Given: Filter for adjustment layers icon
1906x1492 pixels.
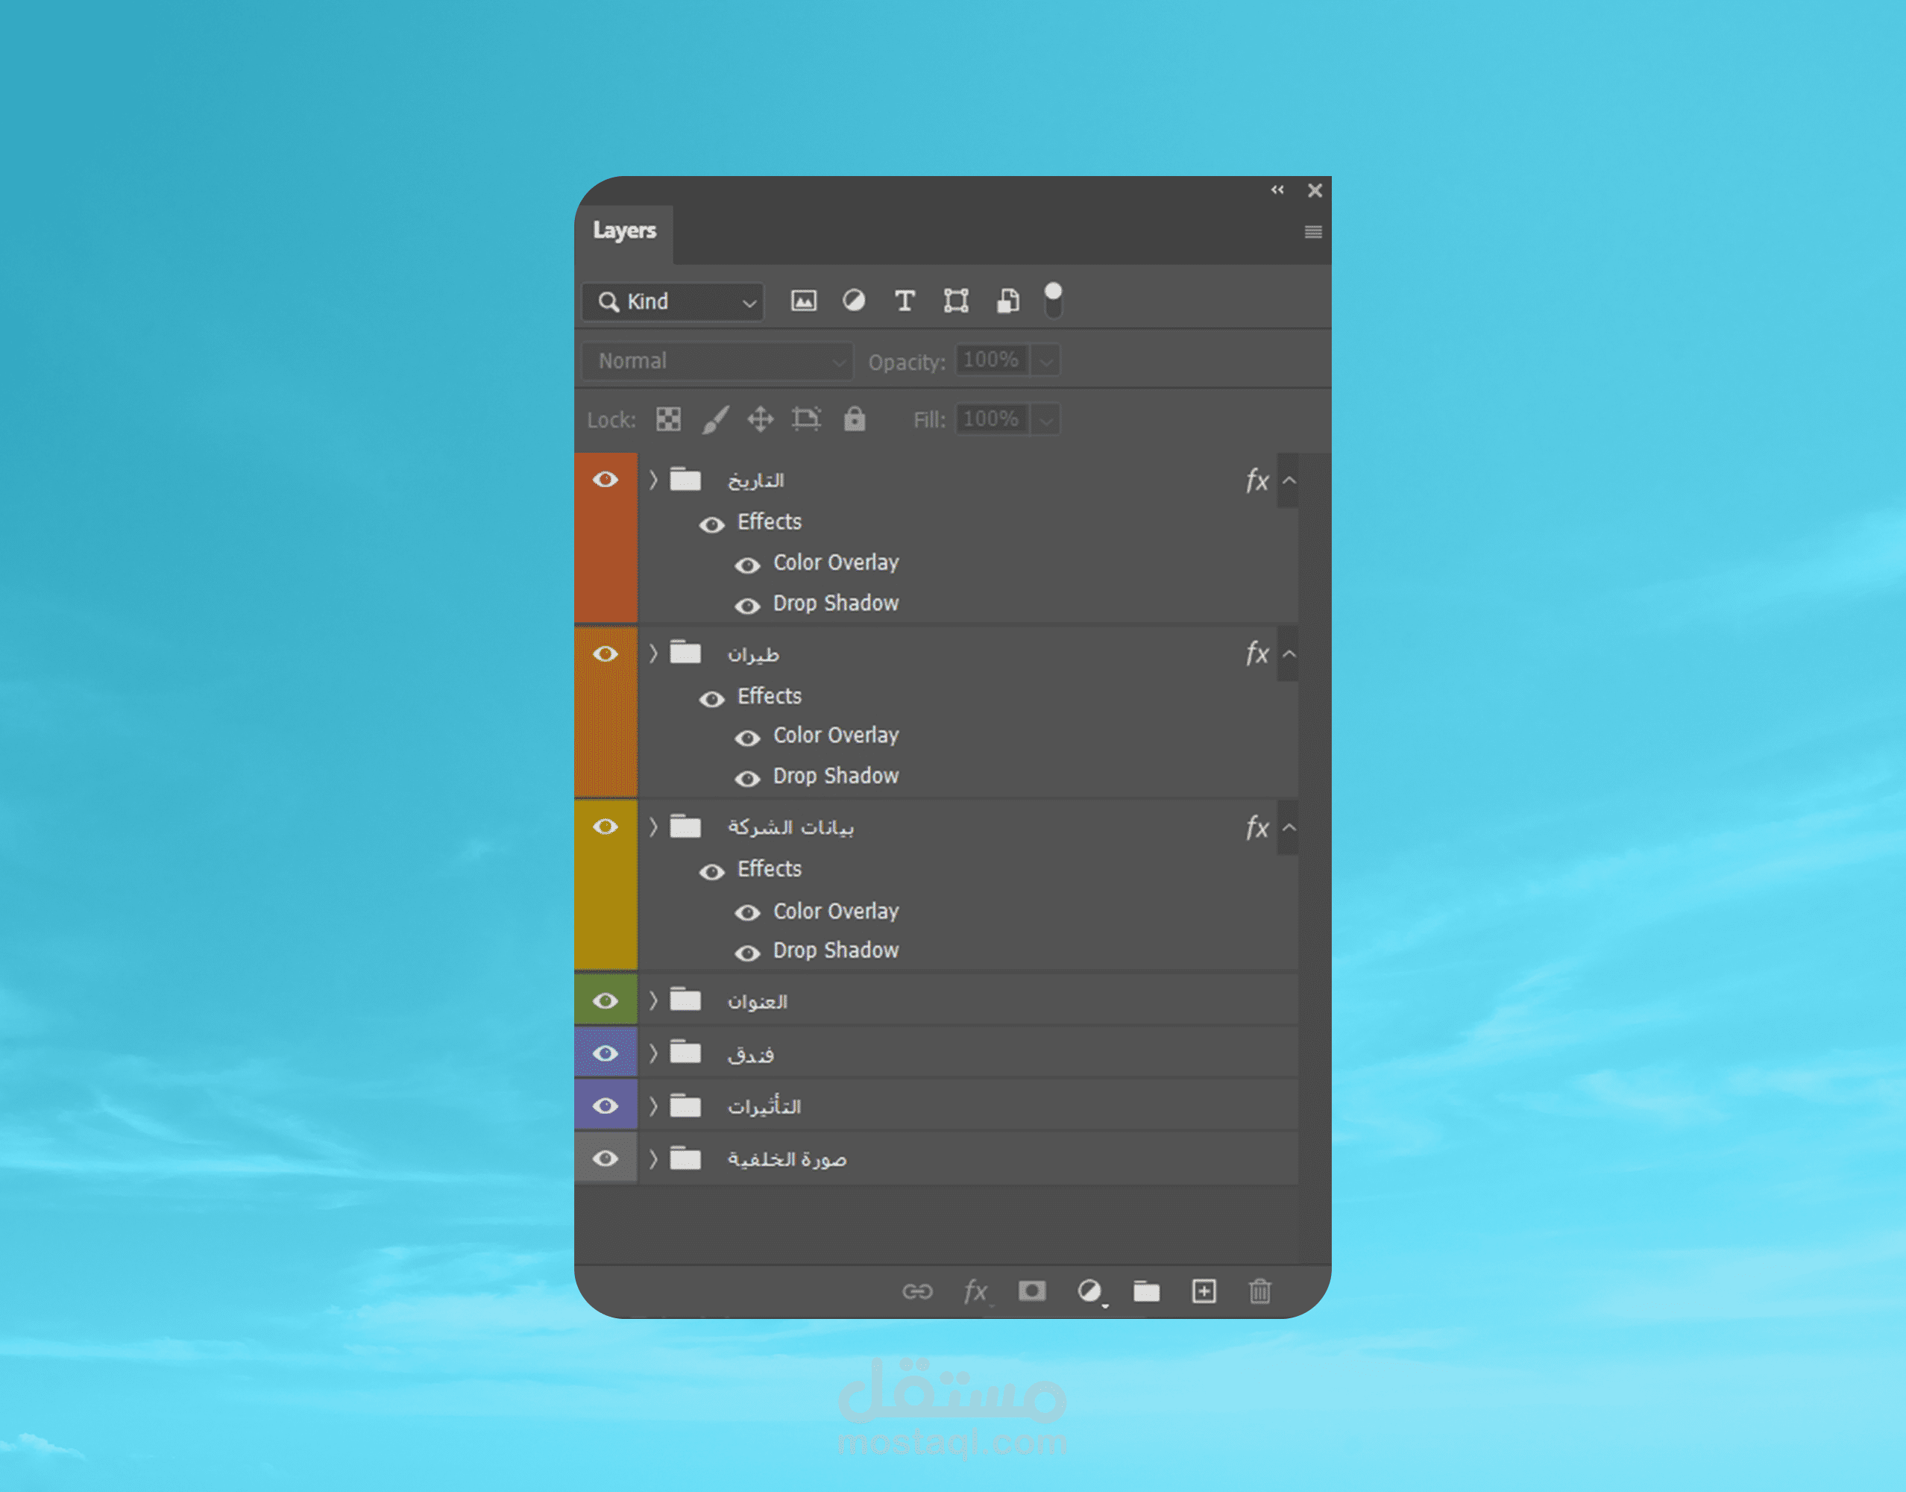Looking at the screenshot, I should pos(854,301).
